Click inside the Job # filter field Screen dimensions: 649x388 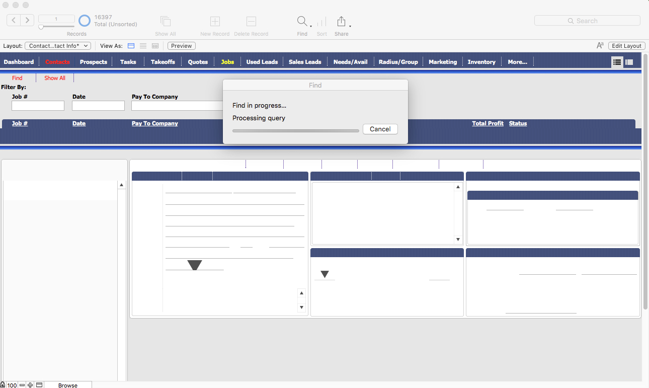38,106
